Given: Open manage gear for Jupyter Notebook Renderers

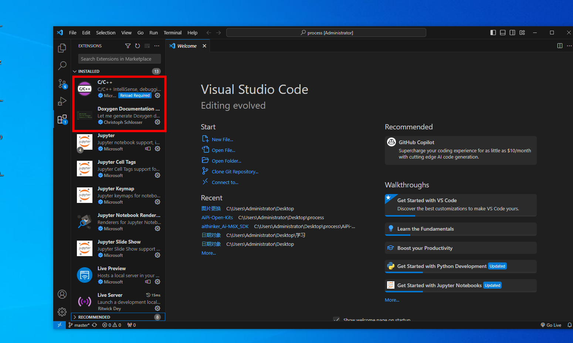Looking at the screenshot, I should point(157,228).
